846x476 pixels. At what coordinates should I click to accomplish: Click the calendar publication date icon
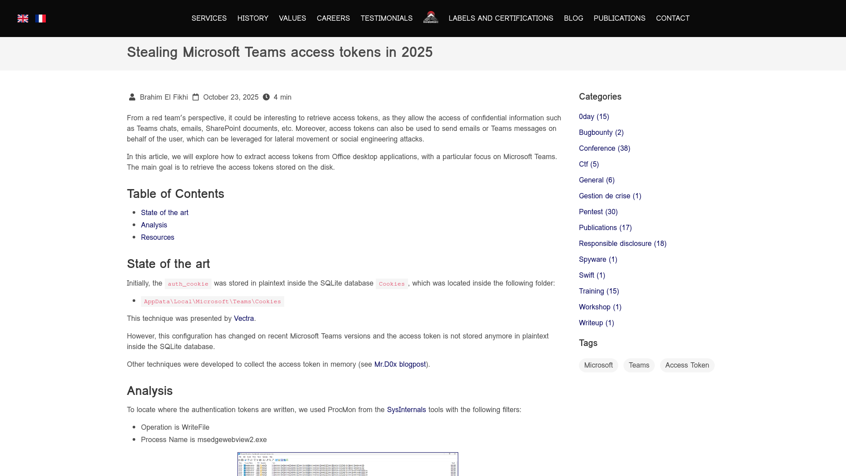click(x=197, y=97)
